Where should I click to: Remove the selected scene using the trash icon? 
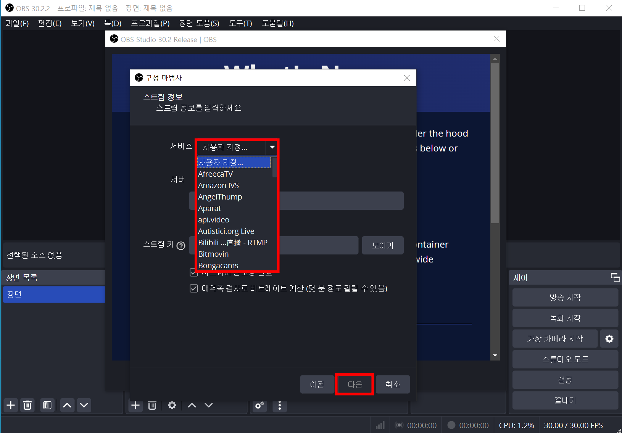coord(27,405)
